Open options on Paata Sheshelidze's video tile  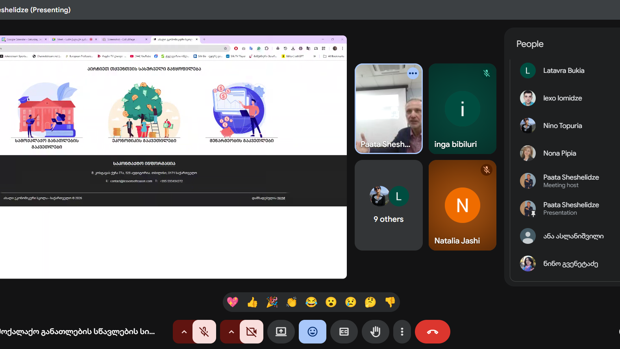413,73
